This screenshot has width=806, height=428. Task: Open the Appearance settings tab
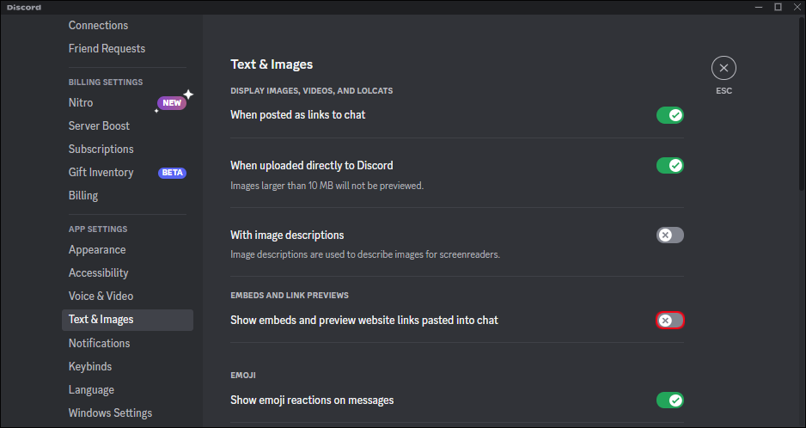[x=97, y=250]
